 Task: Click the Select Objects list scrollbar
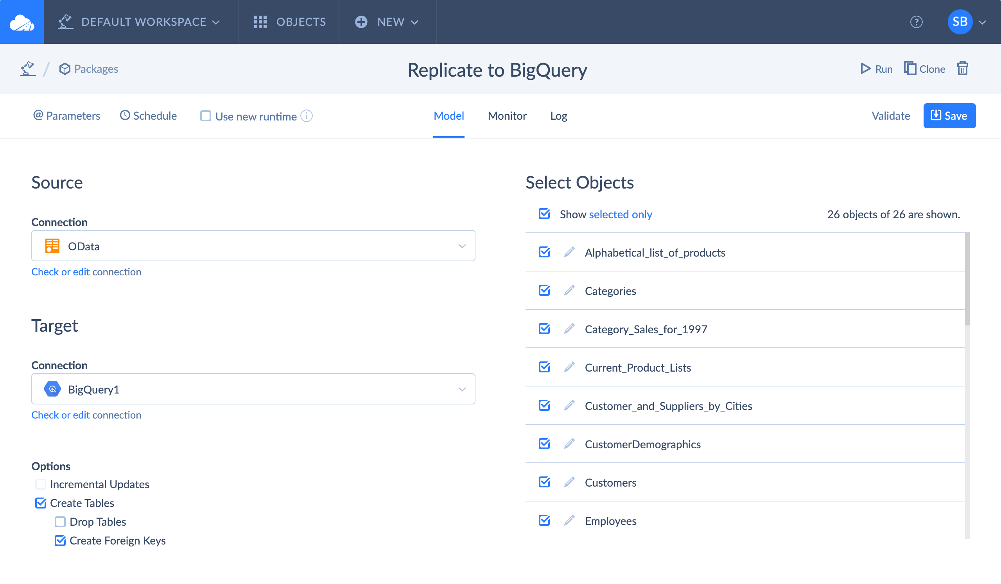coord(967,280)
